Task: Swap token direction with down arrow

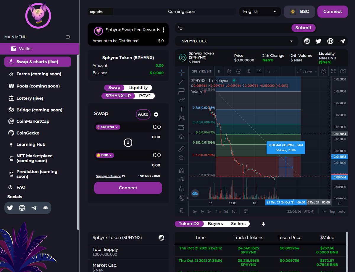Action: coord(128,143)
